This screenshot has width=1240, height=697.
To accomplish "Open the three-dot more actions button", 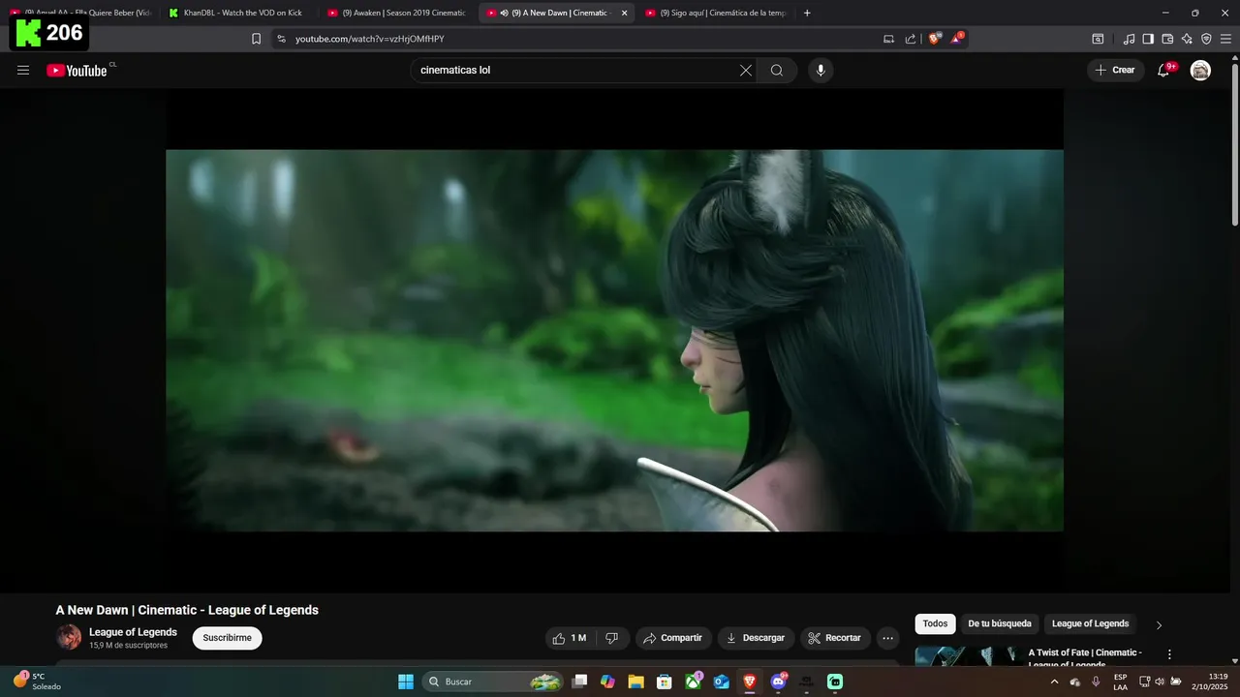I will 887,638.
